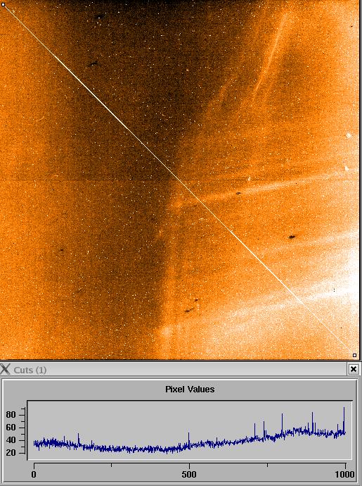Click the bright streak in upper right image
Viewport: 362px width, 486px height.
click(x=270, y=56)
